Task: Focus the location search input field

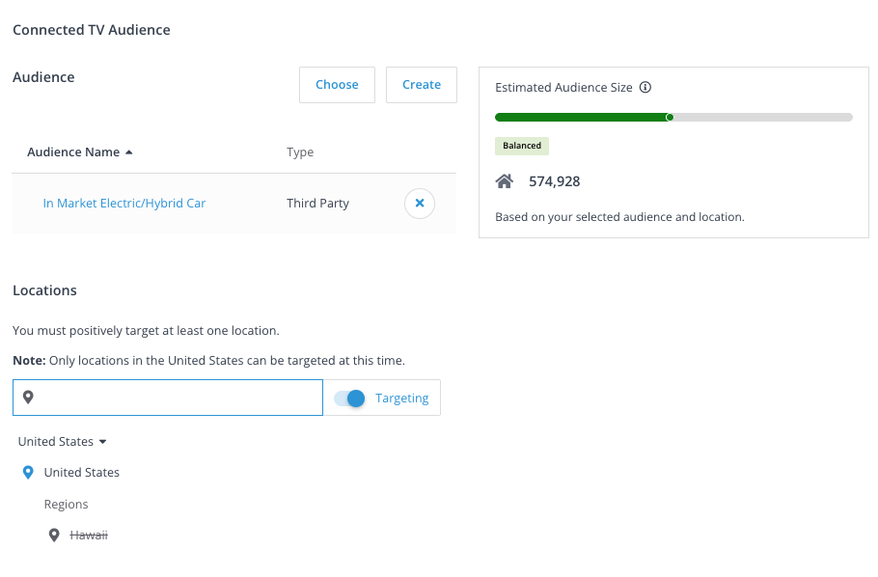Action: tap(178, 398)
